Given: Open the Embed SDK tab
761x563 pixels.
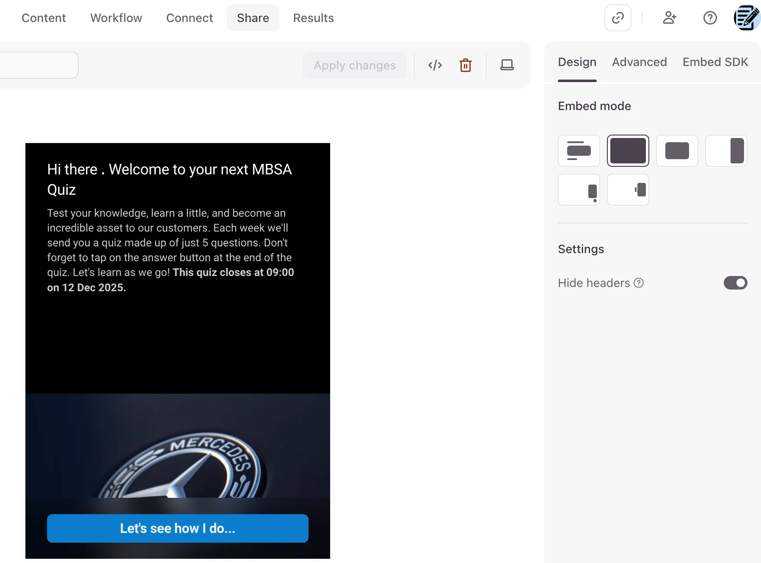Looking at the screenshot, I should click(x=715, y=62).
